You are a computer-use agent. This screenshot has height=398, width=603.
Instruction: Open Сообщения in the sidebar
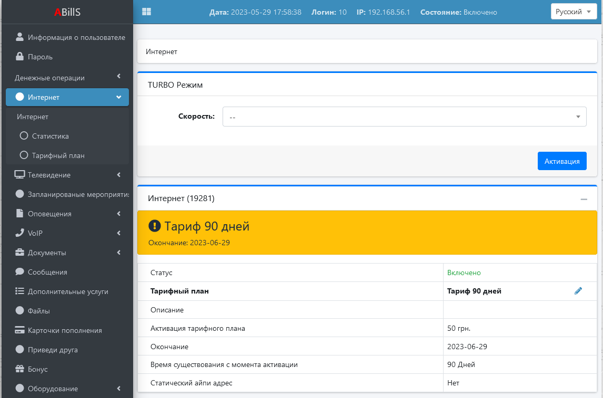pos(47,272)
